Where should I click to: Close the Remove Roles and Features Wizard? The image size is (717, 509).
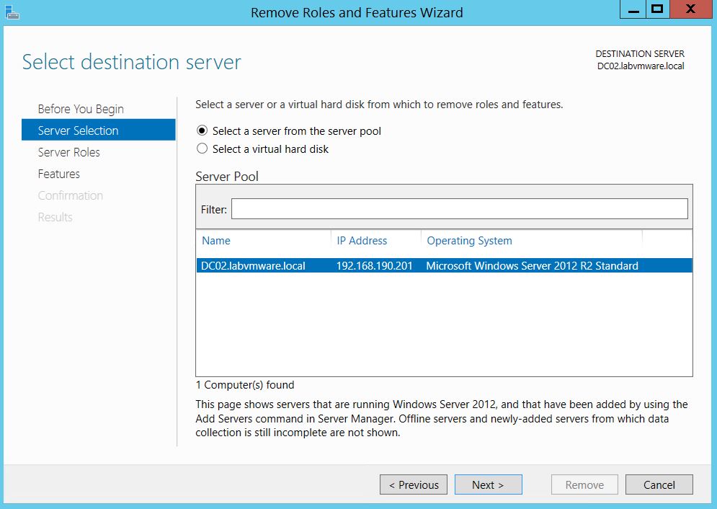690,9
